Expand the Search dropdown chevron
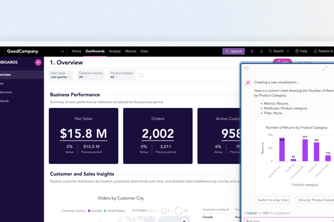 pos(288,51)
